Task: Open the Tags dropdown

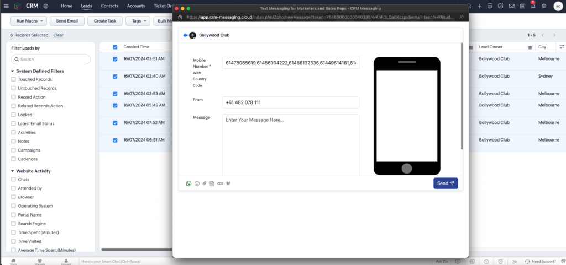Action: click(x=138, y=21)
